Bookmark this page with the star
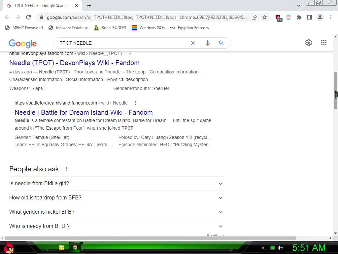 point(265,17)
